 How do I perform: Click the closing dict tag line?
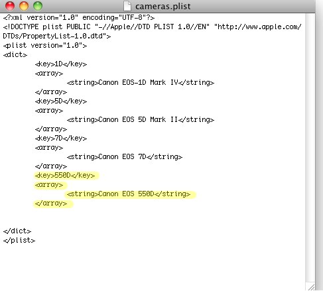[x=17, y=231]
